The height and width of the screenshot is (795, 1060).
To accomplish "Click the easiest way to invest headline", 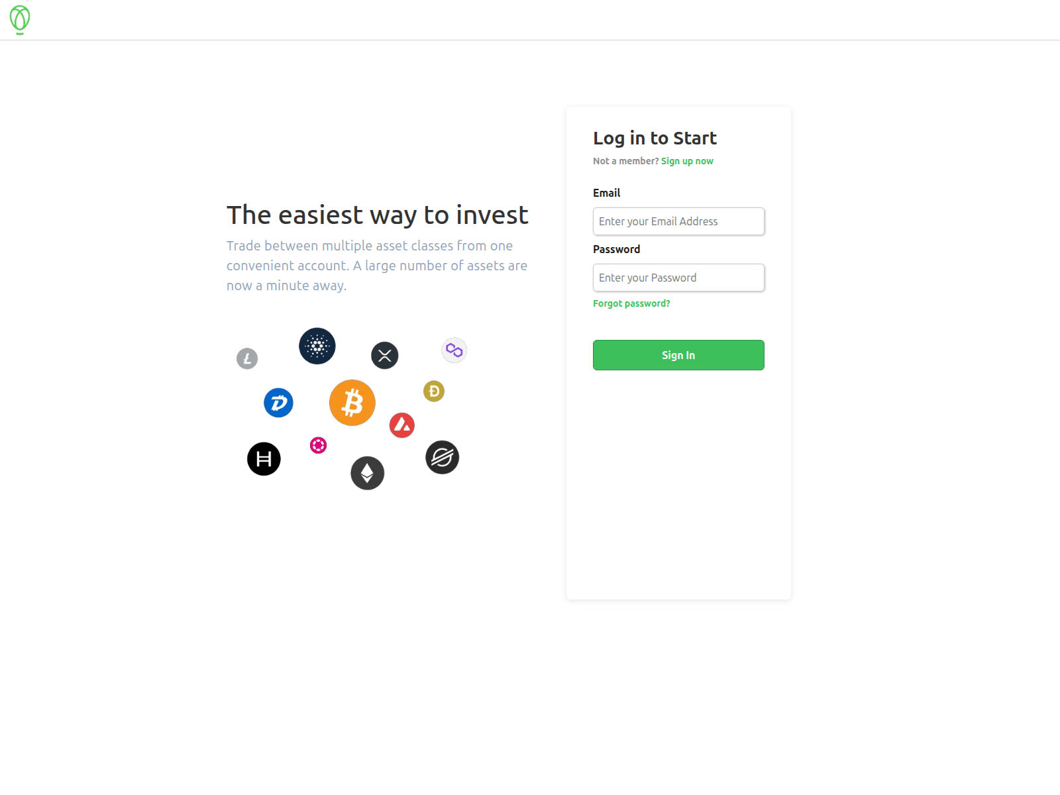I will click(378, 215).
